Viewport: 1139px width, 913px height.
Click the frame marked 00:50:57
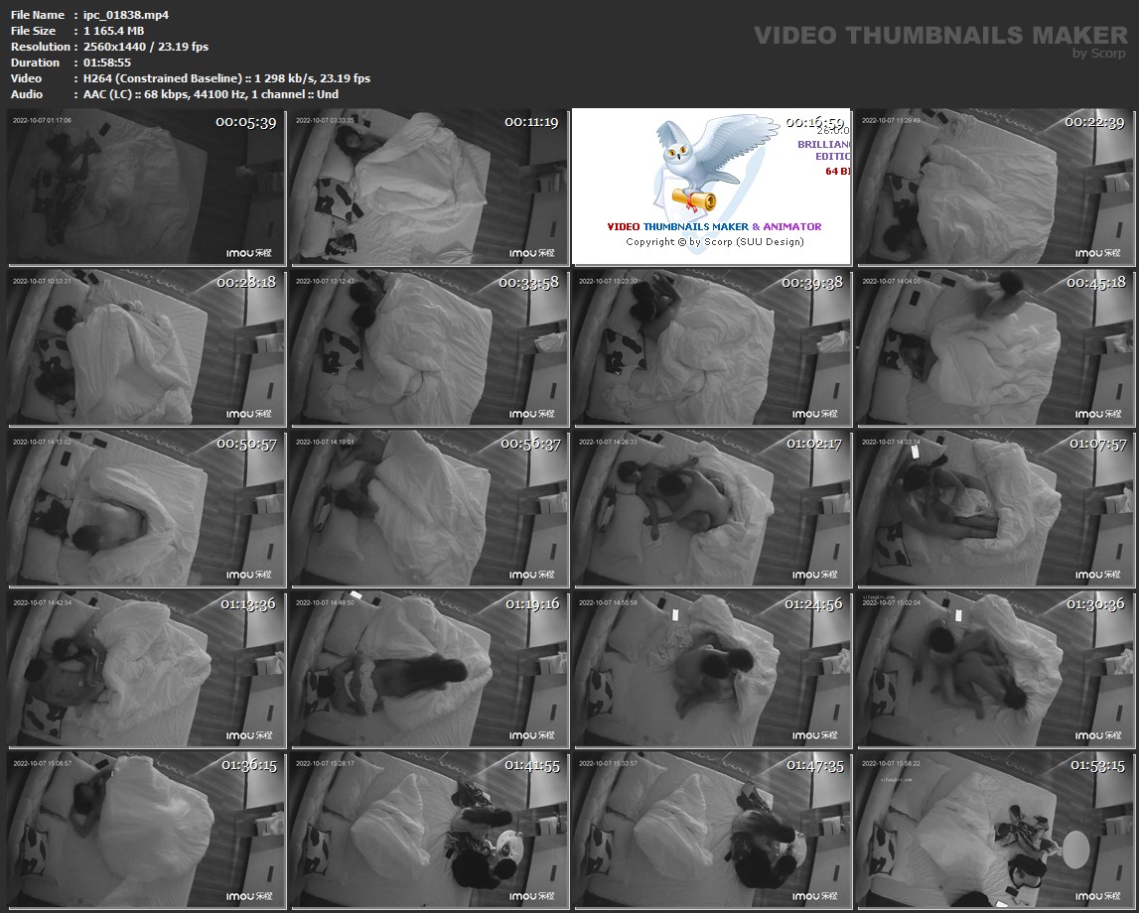click(x=147, y=508)
